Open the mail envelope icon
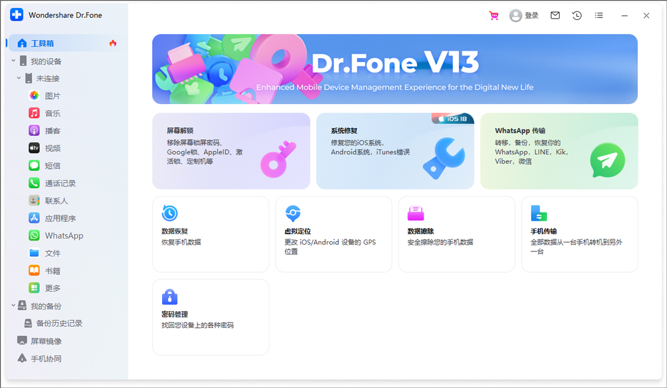The image size is (667, 388). [x=554, y=15]
